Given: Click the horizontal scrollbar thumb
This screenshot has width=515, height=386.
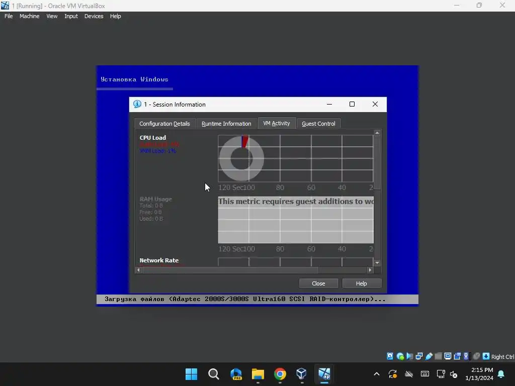Looking at the screenshot, I should [x=230, y=270].
